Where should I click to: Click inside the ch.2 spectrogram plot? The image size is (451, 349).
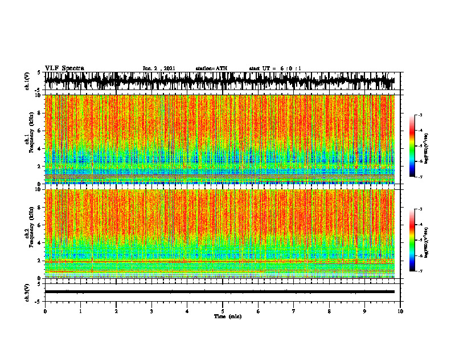tap(219, 234)
